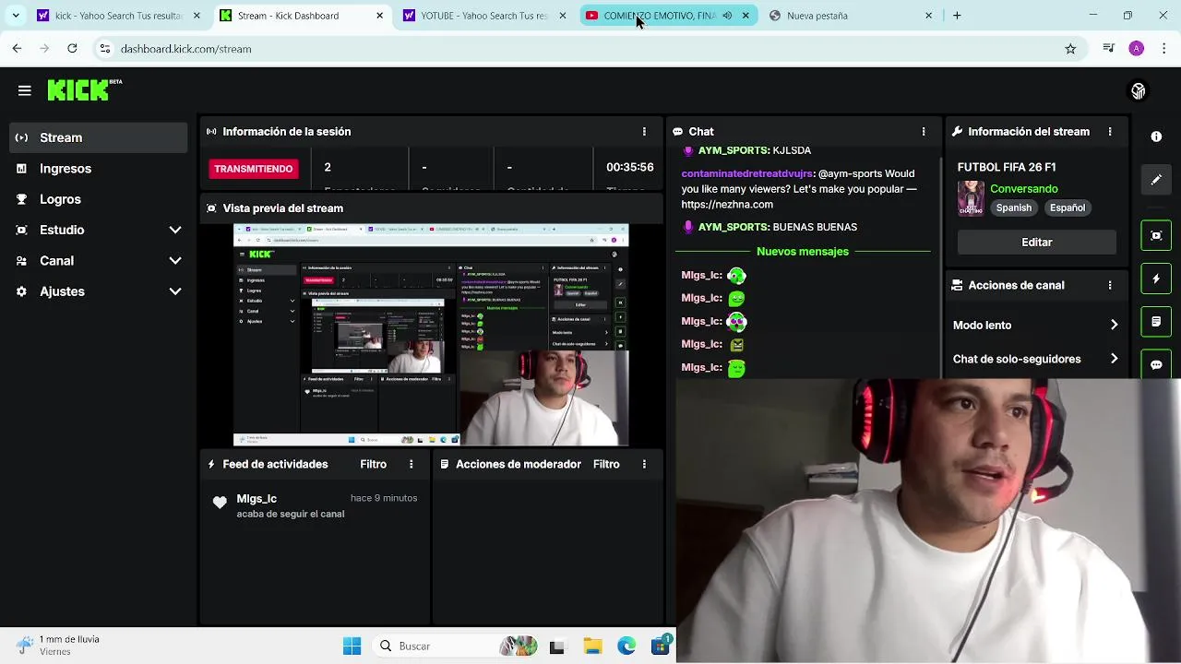Screen dimensions: 1181x664
Task: Expand the Ajustes sidebar section
Action: [x=99, y=291]
